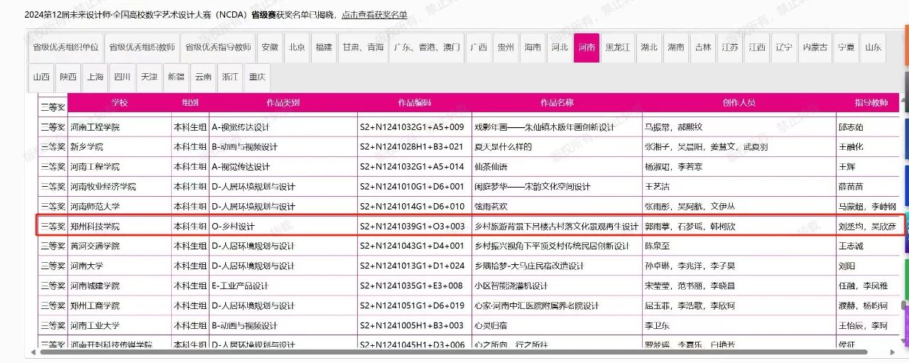Click the 作品编码 column header
909x363 pixels.
click(x=415, y=104)
